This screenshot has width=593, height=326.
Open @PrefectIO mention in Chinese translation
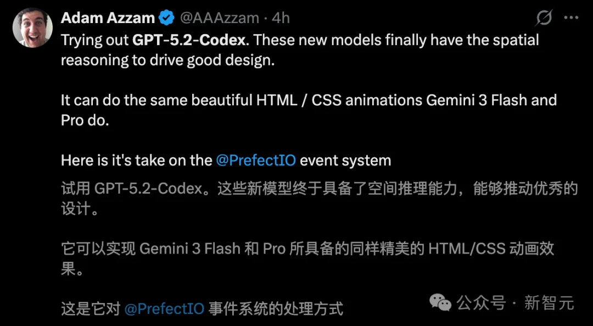(165, 308)
